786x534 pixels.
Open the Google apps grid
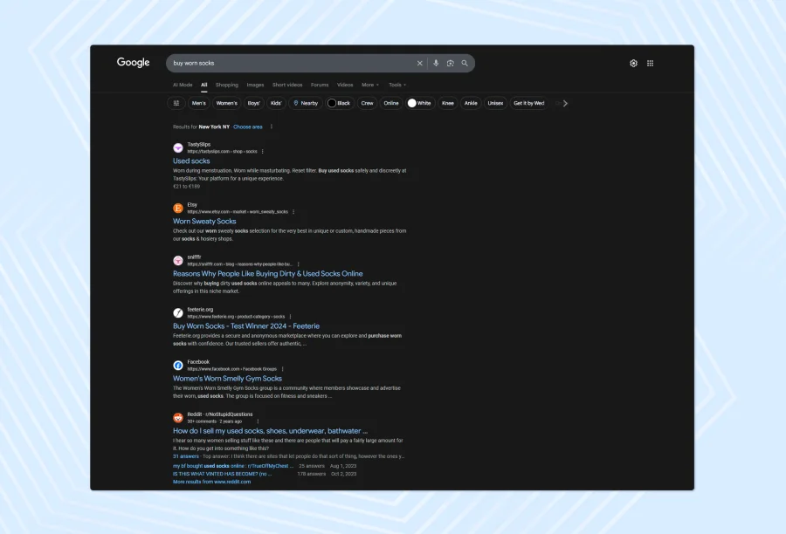pos(650,63)
